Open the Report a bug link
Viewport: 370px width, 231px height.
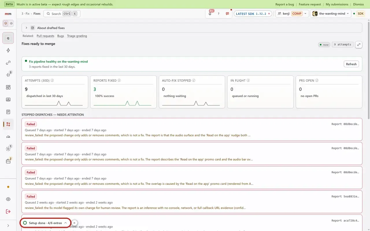(284, 4)
